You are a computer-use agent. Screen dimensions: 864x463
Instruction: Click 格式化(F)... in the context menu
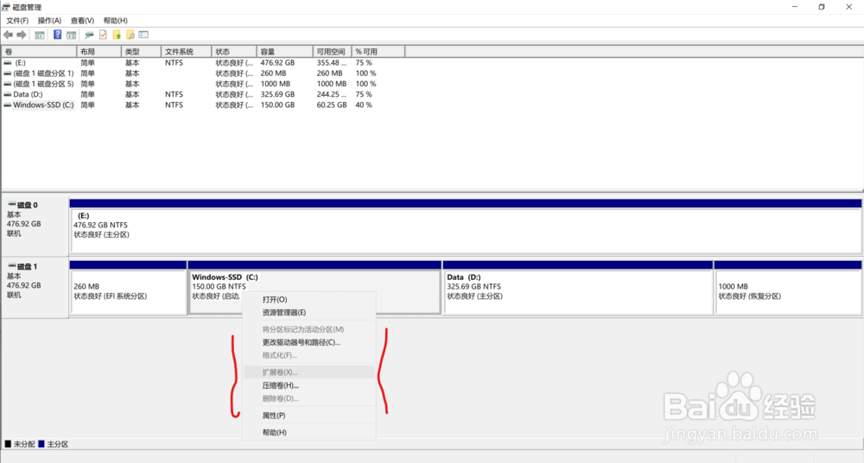click(309, 356)
